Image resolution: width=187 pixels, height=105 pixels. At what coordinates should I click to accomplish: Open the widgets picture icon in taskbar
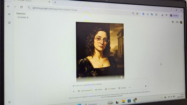pyautogui.click(x=110, y=102)
